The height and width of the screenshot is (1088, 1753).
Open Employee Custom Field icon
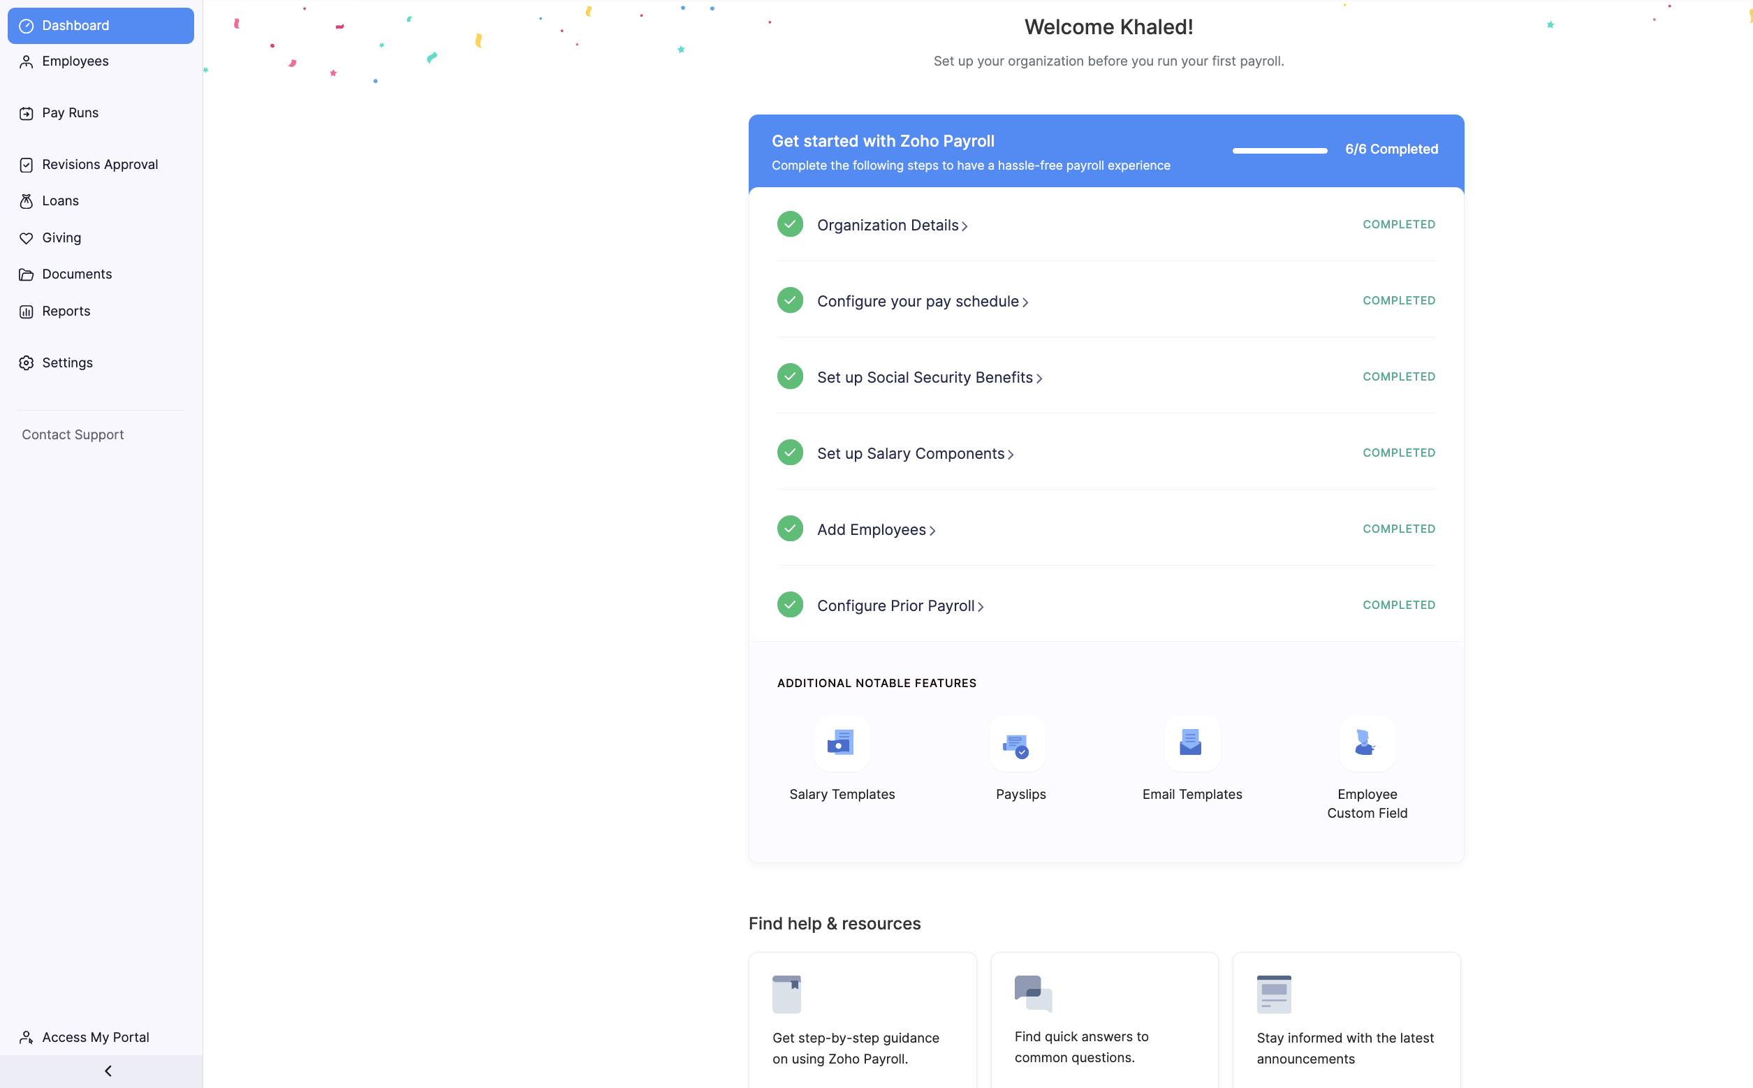point(1366,742)
